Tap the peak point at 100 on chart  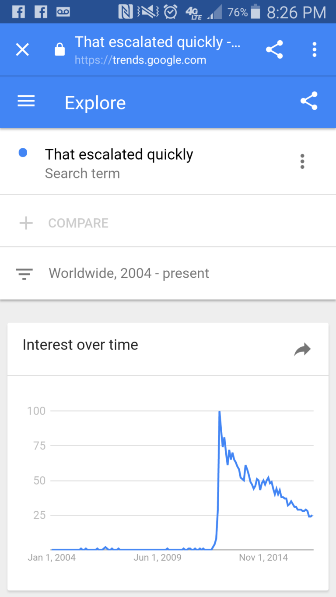point(219,412)
